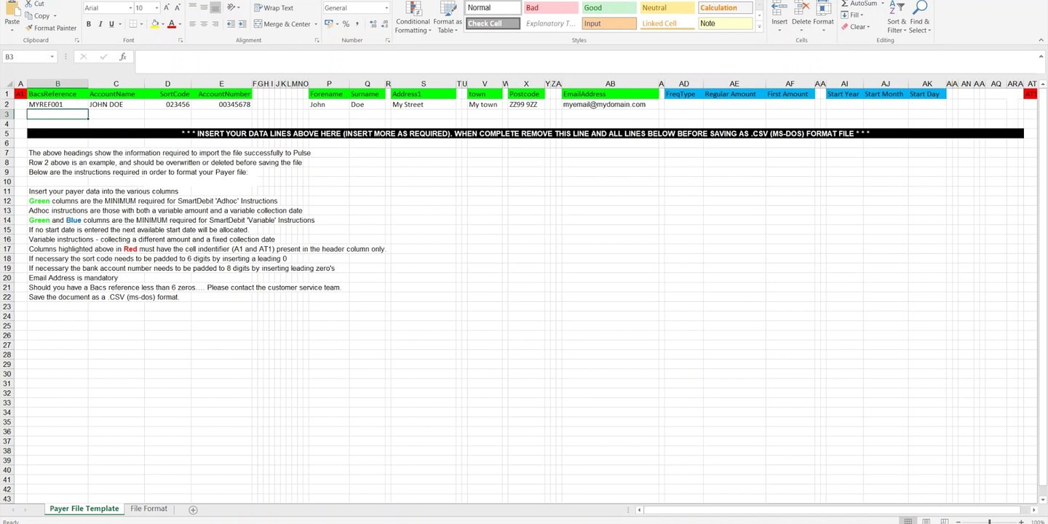
Task: Select cell containing MYREF001
Action: (57, 104)
